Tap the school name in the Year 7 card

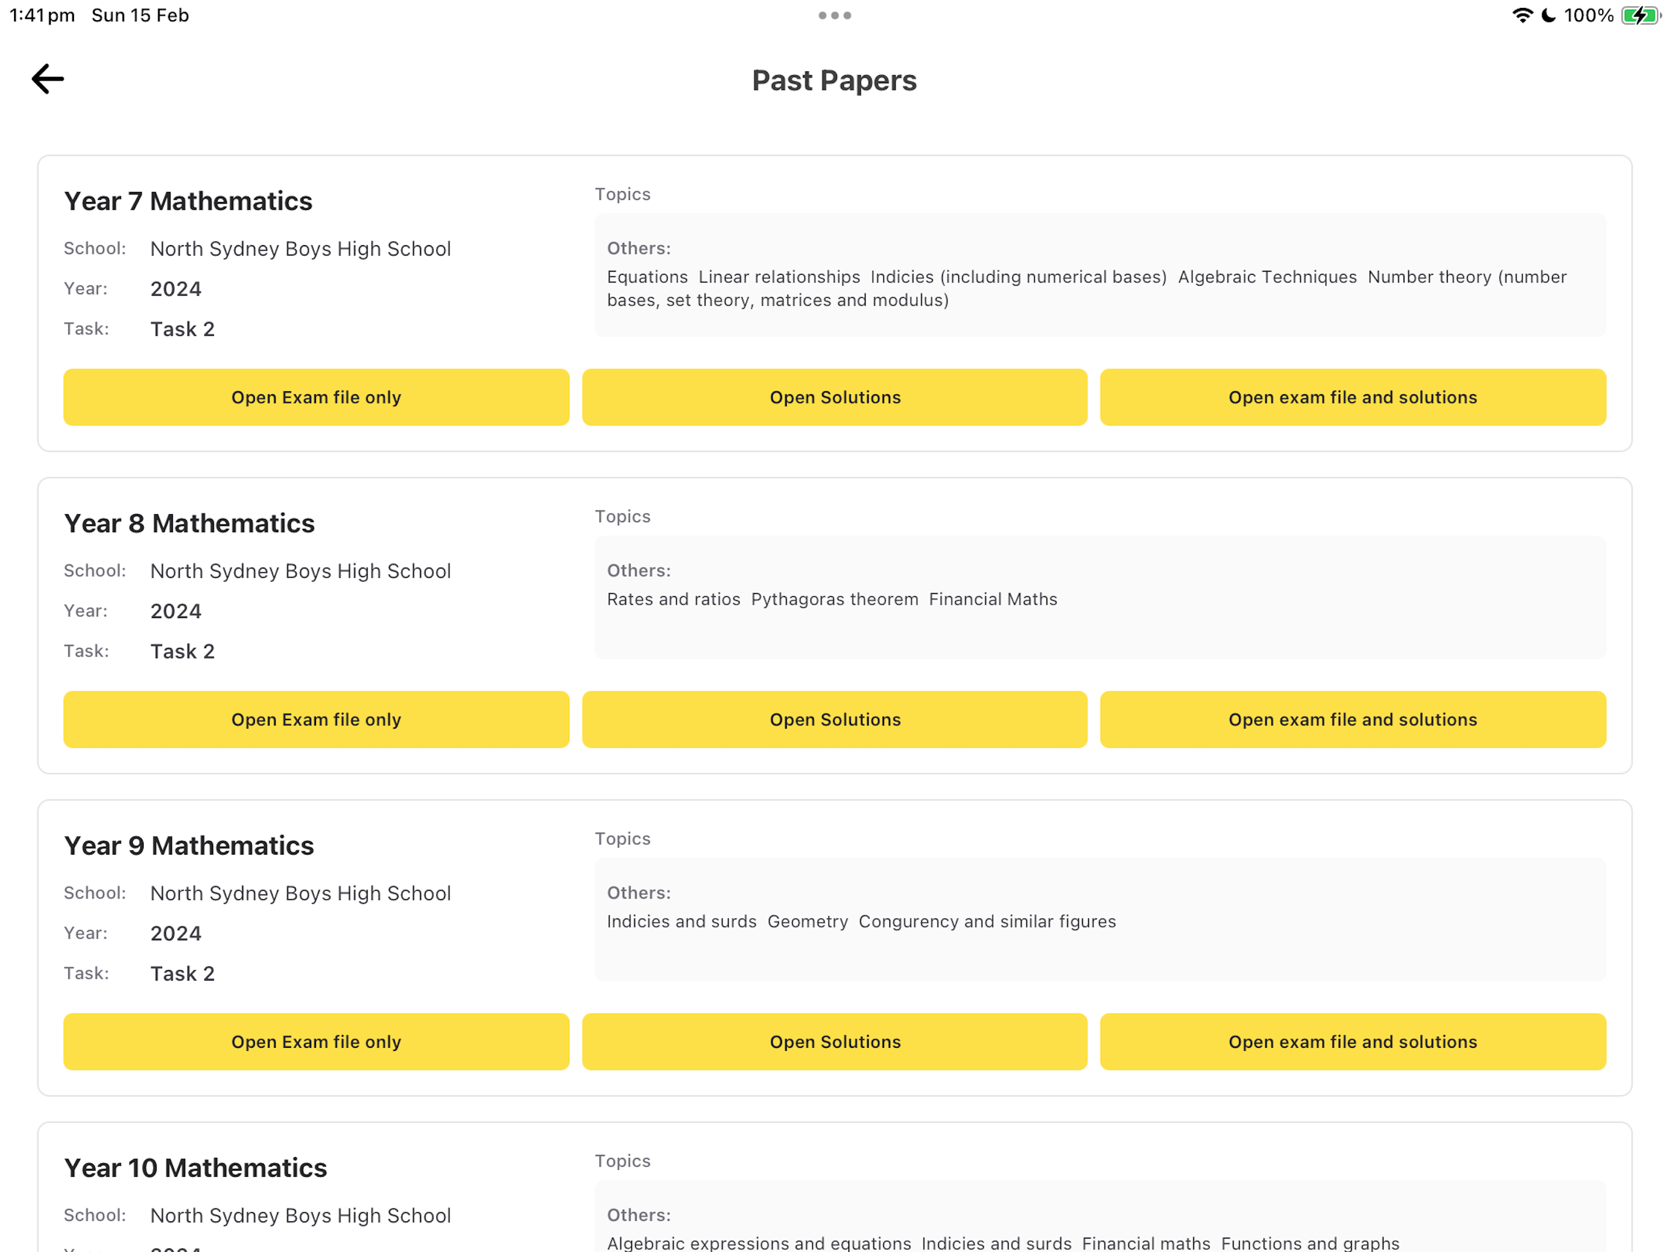click(301, 249)
